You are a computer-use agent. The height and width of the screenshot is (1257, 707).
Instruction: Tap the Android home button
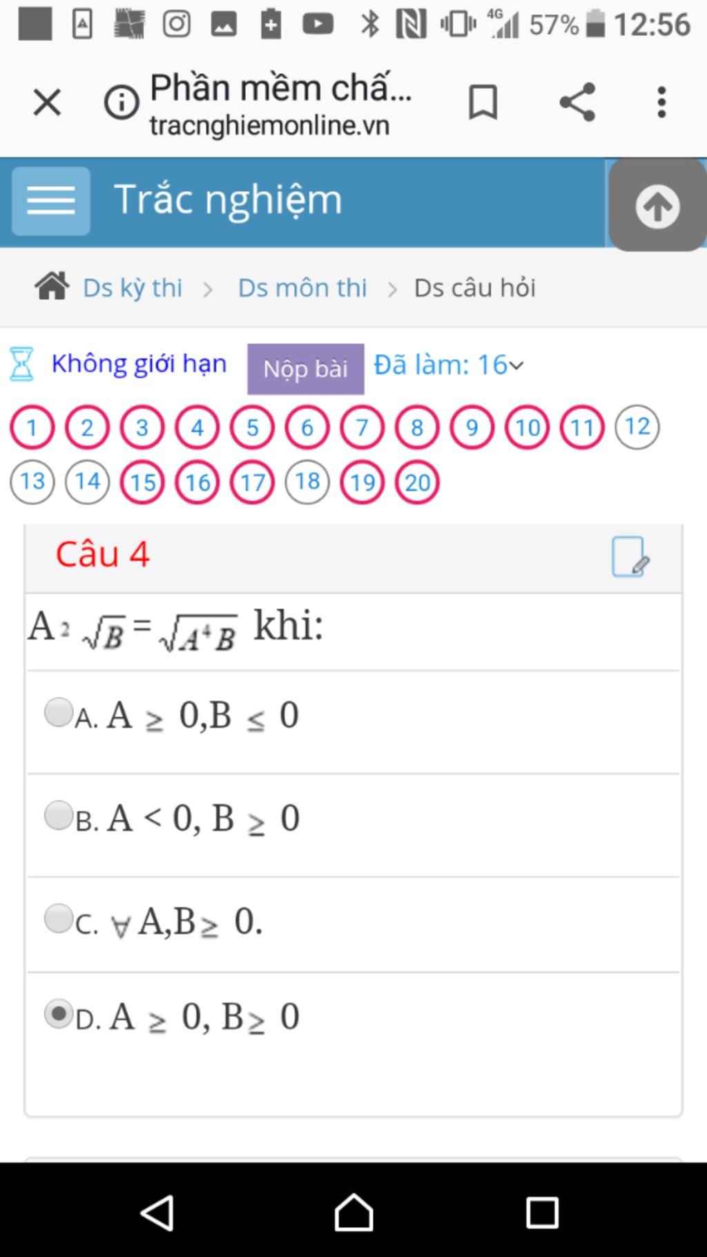click(x=354, y=1212)
